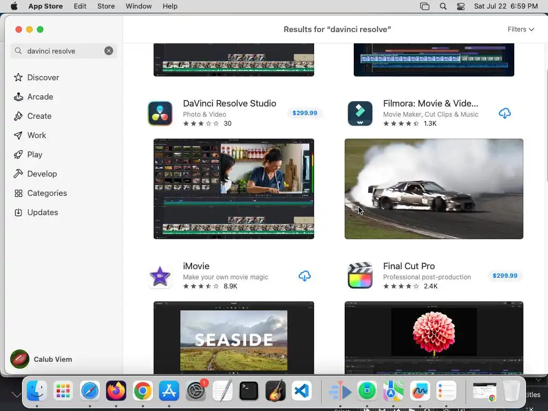This screenshot has width=548, height=411.
Task: Buy Final Cut Pro for $299.99
Action: pyautogui.click(x=505, y=276)
